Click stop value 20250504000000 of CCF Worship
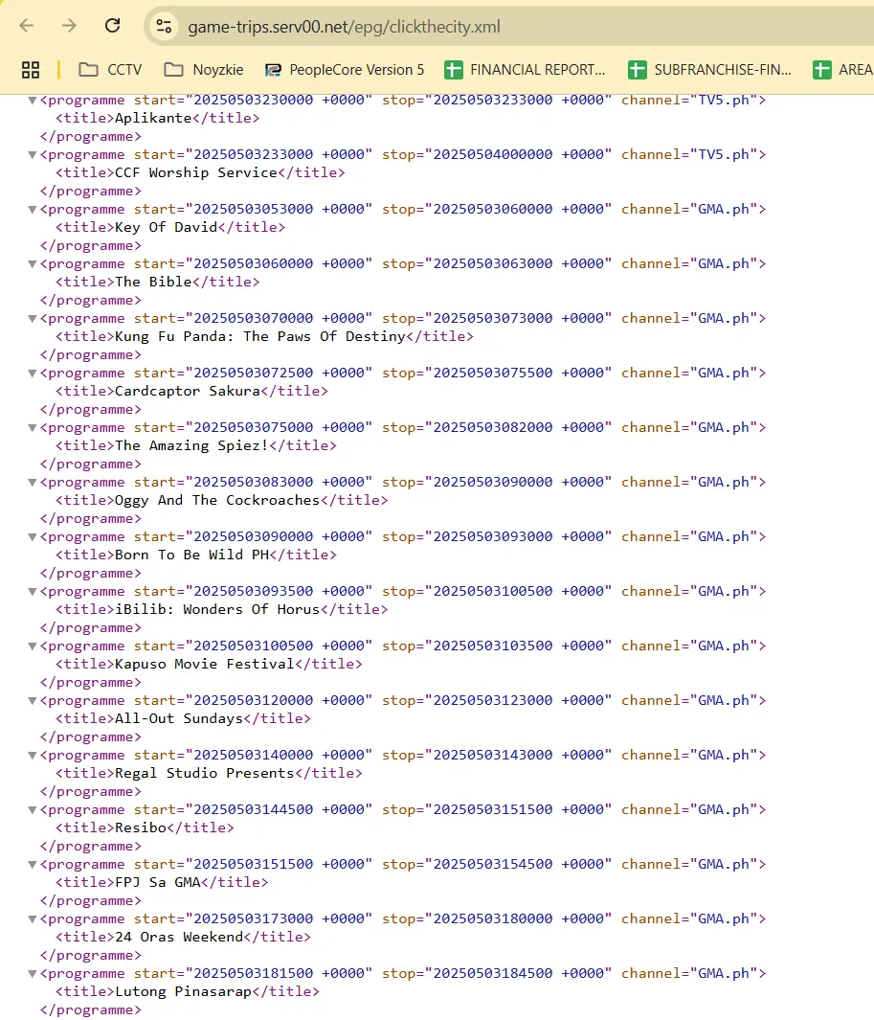Viewport: 874px width, 1020px height. click(x=493, y=155)
